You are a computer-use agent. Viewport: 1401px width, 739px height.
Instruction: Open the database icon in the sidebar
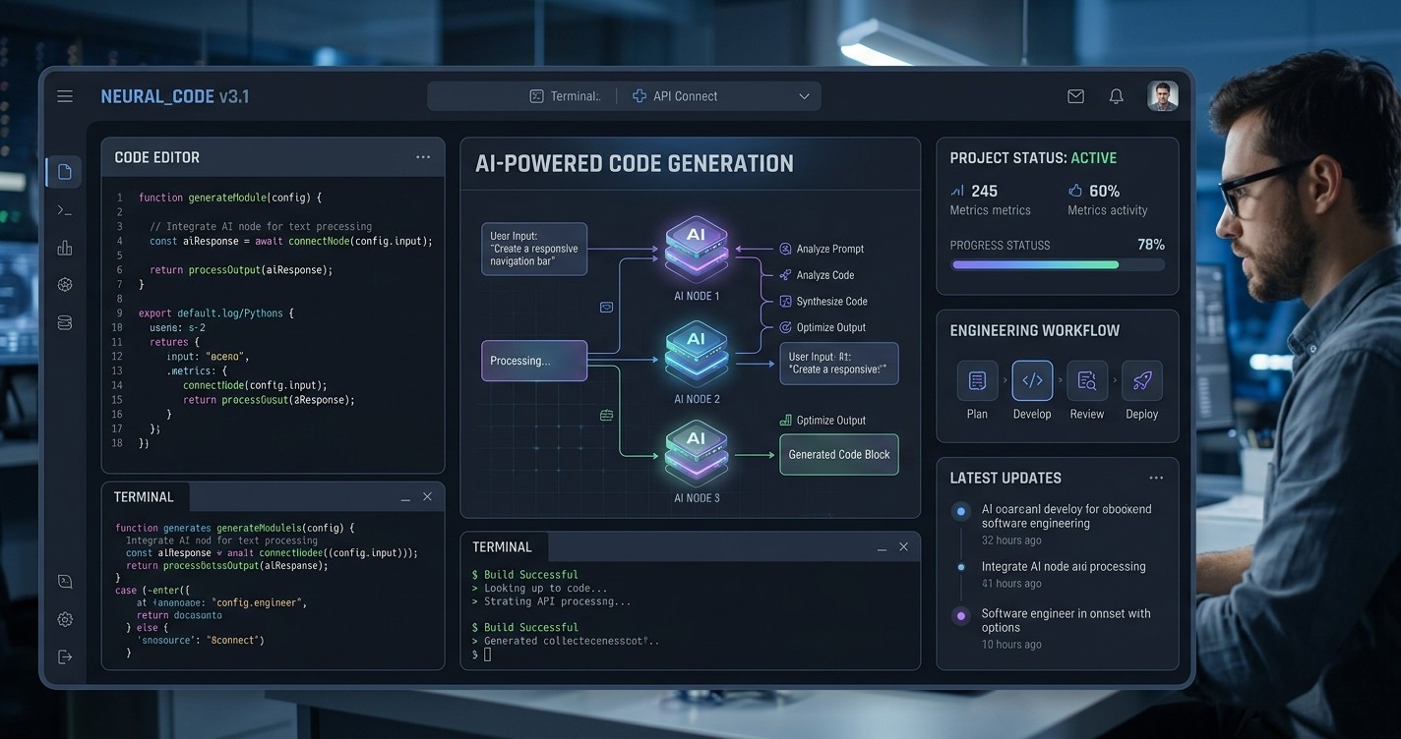65,322
